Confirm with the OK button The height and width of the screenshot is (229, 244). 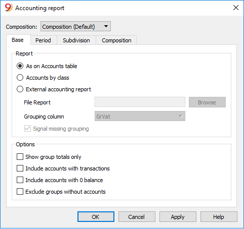[x=96, y=217]
